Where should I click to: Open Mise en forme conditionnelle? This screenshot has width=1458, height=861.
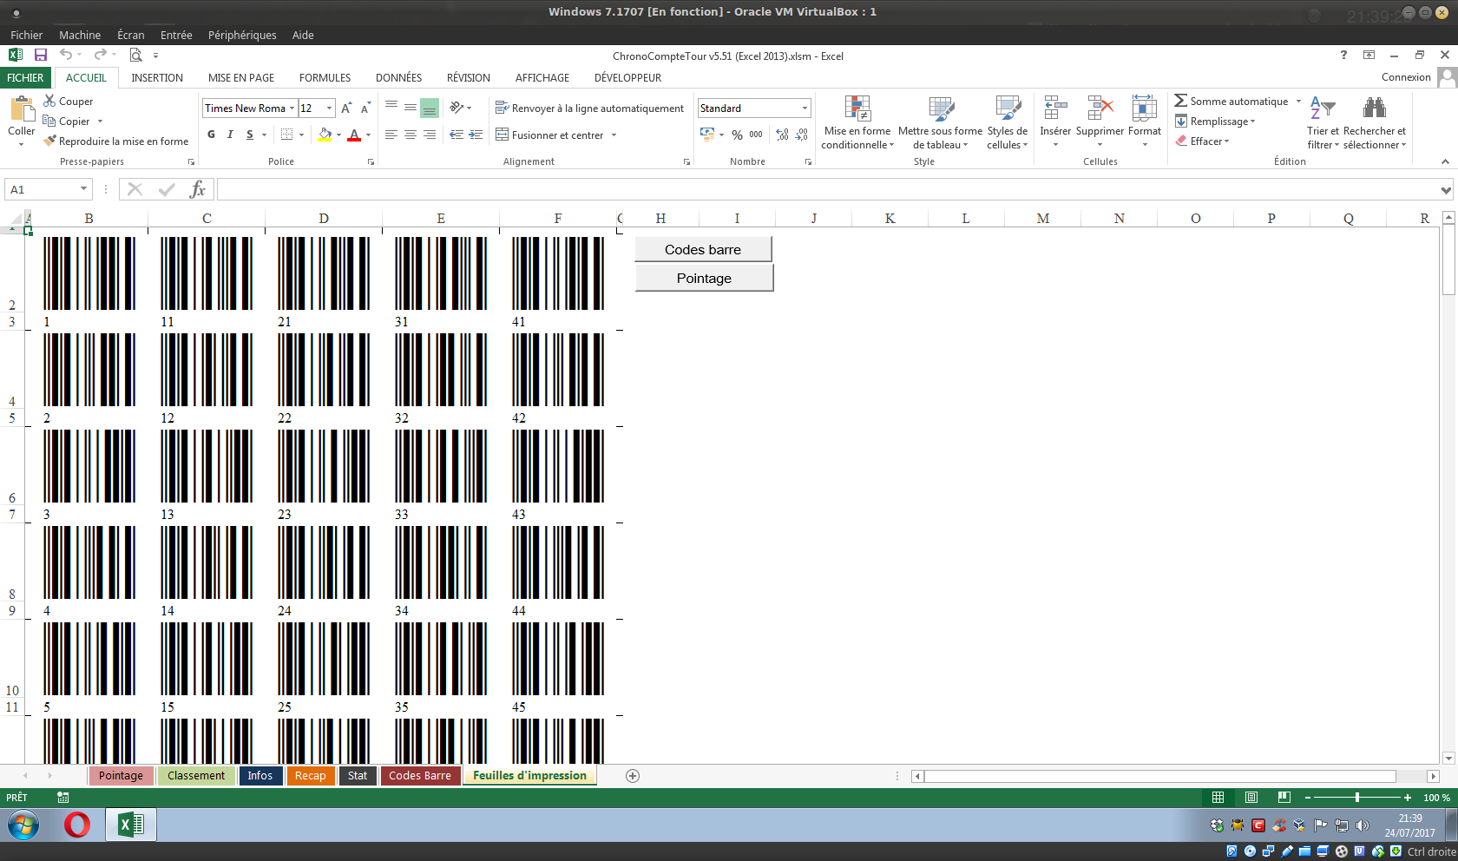(x=857, y=109)
